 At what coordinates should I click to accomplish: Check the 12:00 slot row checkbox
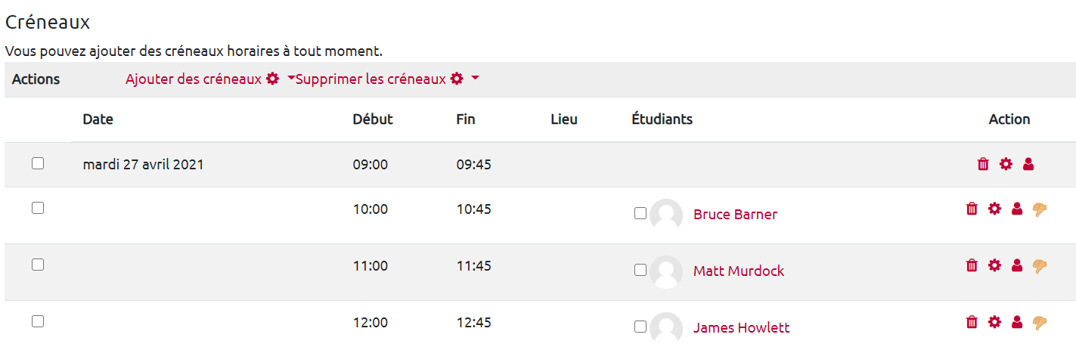tap(38, 321)
